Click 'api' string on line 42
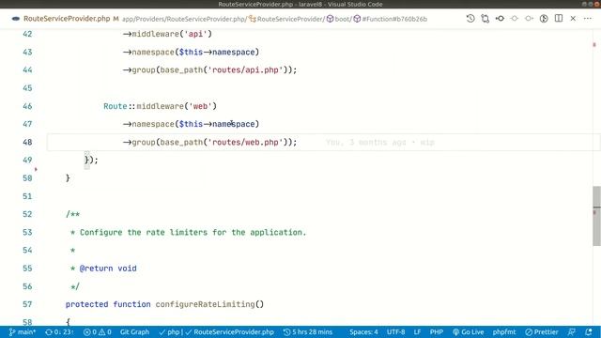The image size is (601, 338). point(195,34)
